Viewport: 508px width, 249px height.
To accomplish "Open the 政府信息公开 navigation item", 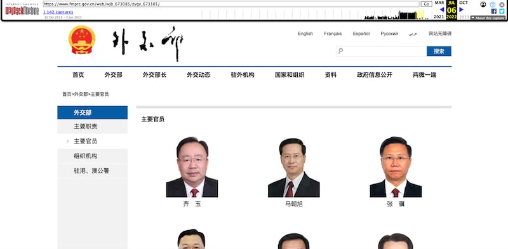I will tap(375, 75).
